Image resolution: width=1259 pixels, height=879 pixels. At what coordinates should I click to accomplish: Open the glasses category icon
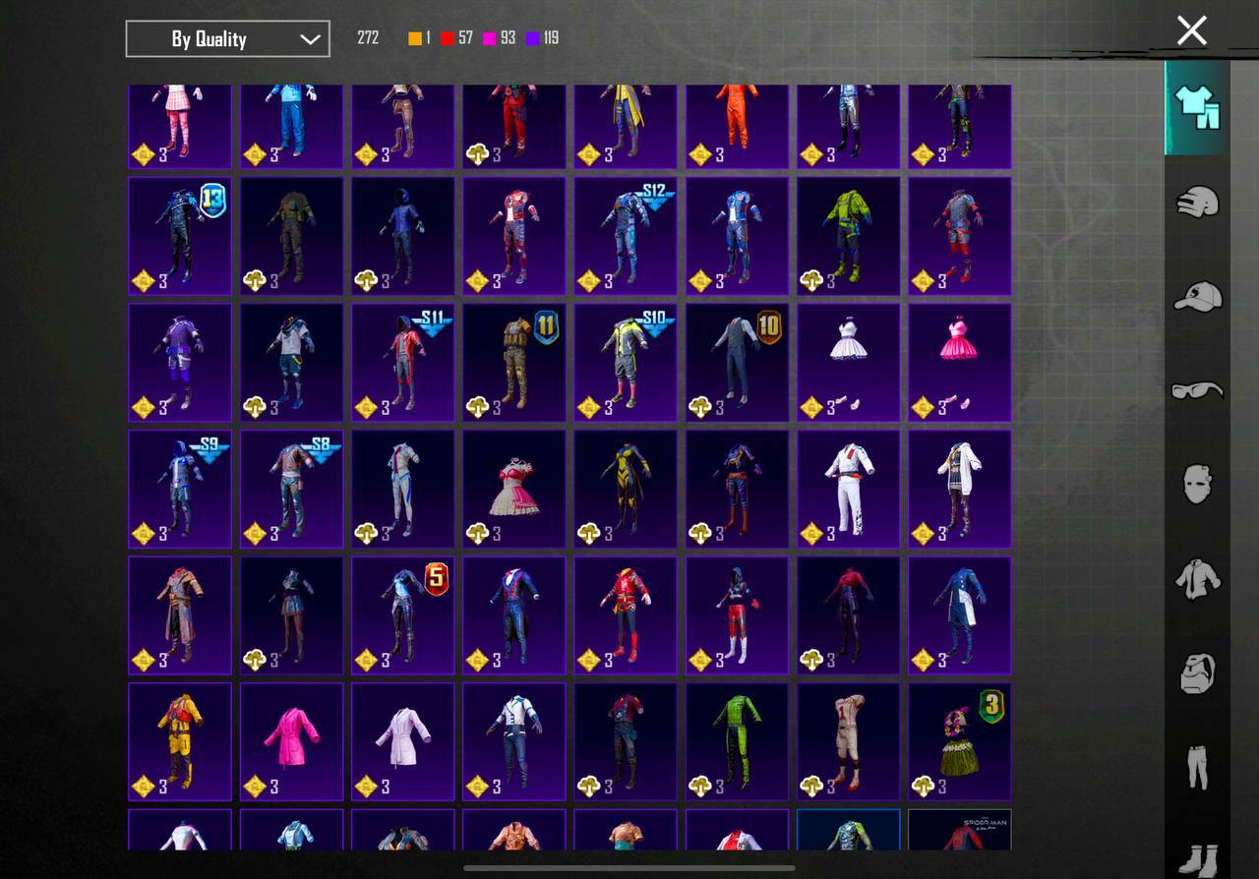tap(1197, 390)
